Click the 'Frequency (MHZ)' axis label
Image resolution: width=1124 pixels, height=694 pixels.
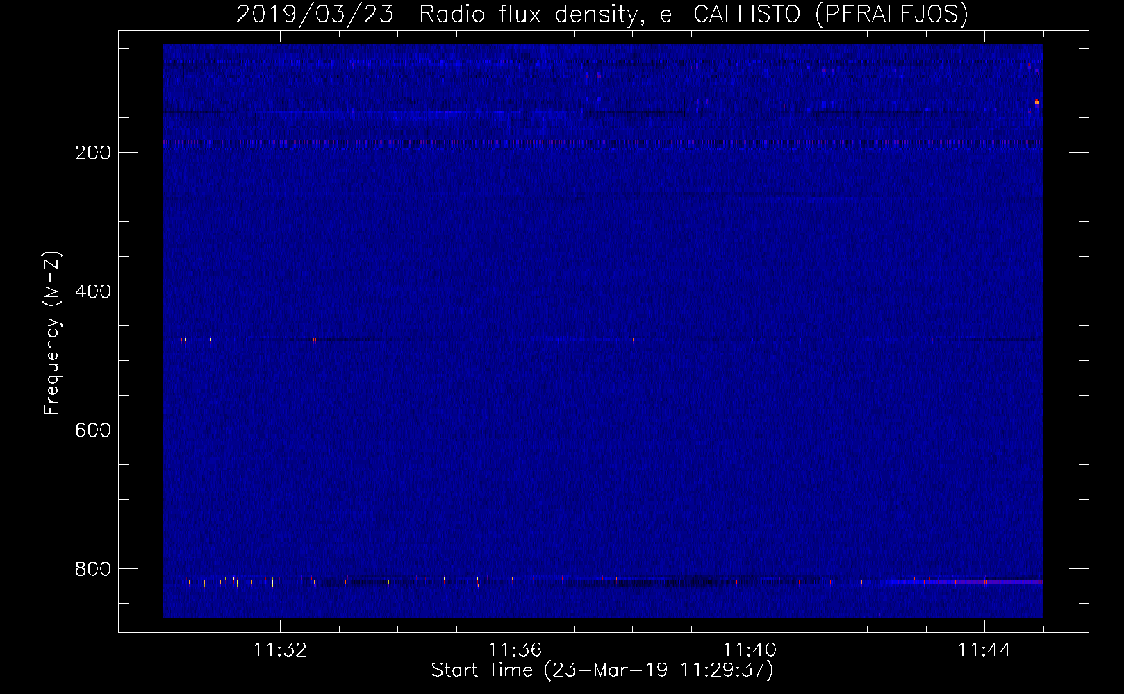coord(52,333)
